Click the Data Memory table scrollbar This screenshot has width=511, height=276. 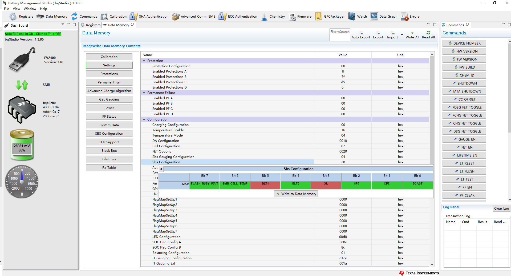(432, 159)
